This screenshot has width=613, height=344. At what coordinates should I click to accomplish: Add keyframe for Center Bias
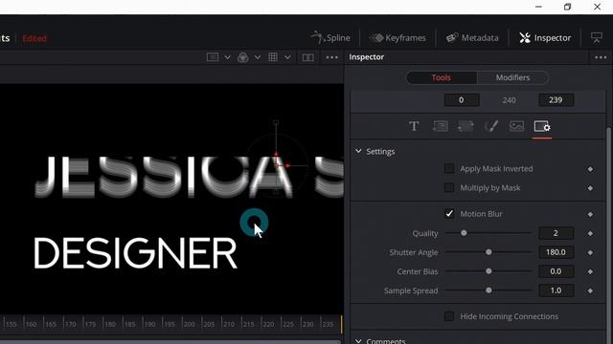(590, 271)
